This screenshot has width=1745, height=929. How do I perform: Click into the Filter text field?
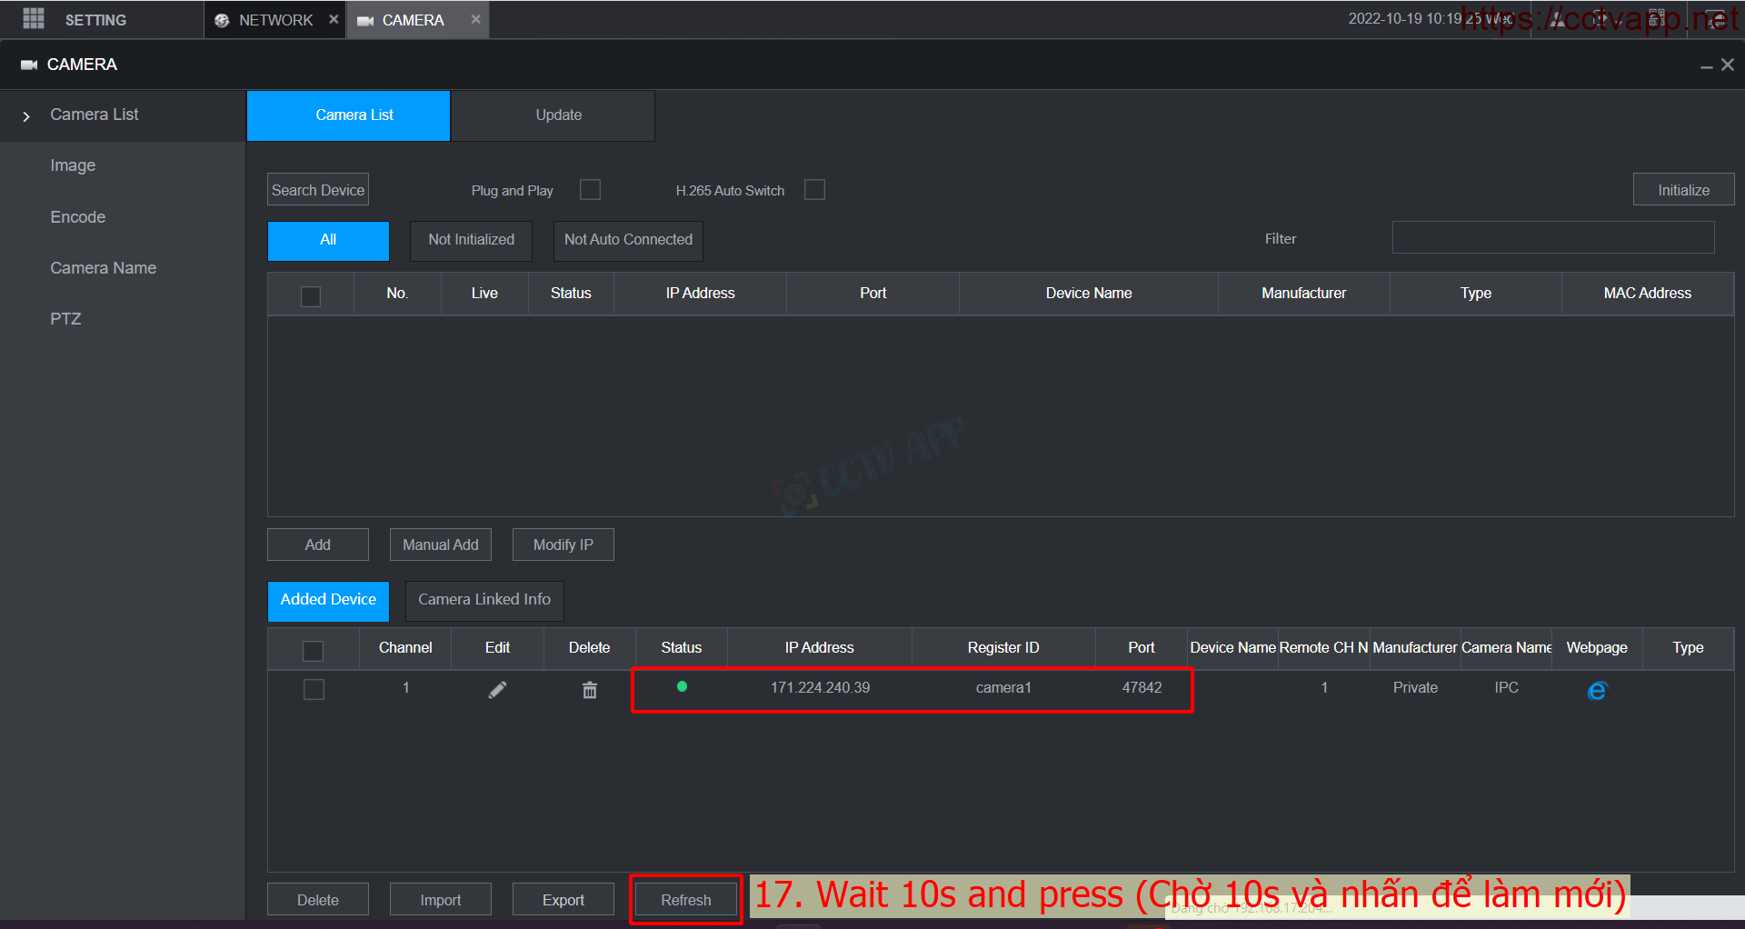click(1552, 238)
